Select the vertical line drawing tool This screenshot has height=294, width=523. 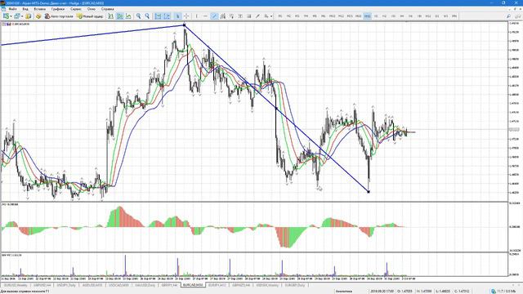tap(197, 16)
